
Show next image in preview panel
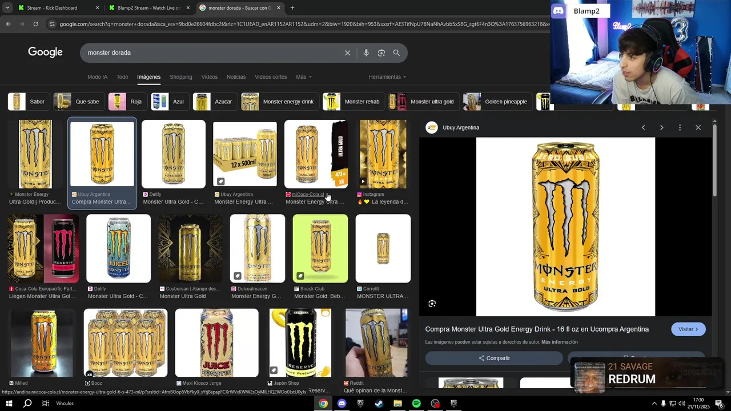click(661, 127)
